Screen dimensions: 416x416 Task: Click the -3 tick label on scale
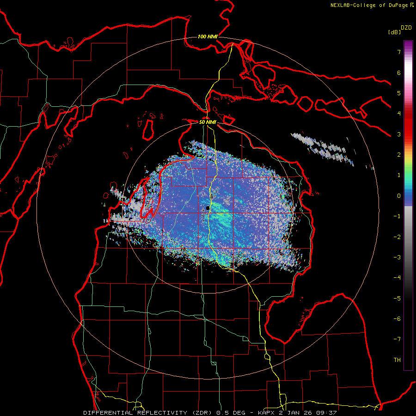click(397, 257)
